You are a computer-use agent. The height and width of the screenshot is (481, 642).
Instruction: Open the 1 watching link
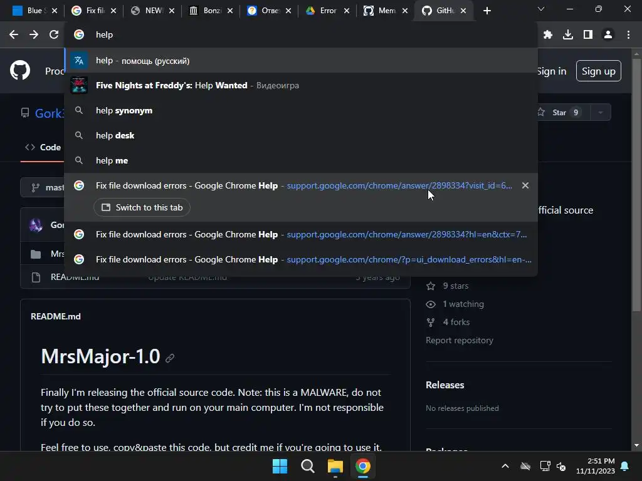[x=455, y=304]
